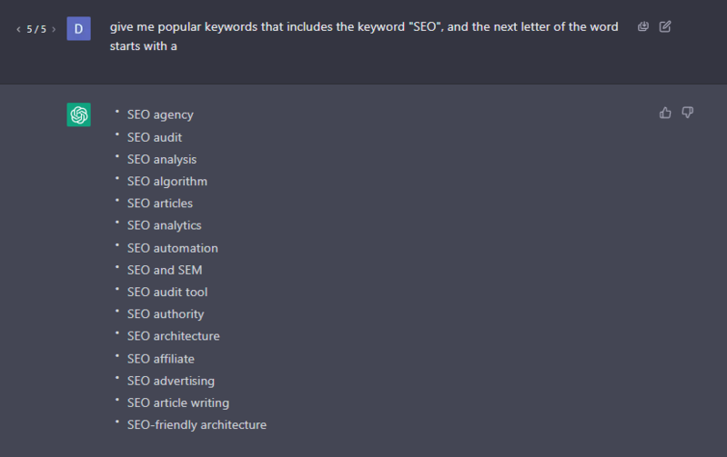Image resolution: width=727 pixels, height=457 pixels.
Task: Click the purple user avatar "D"
Action: [x=79, y=29]
